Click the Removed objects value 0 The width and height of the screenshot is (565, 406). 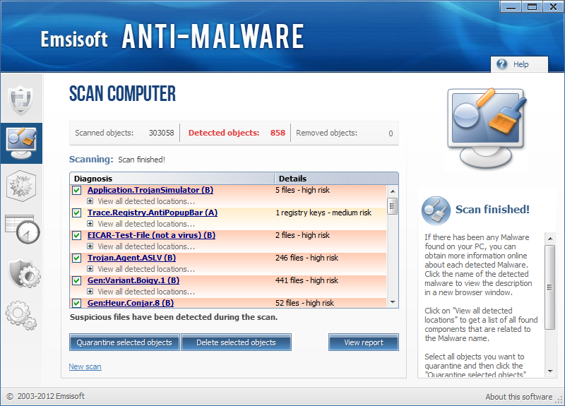pyautogui.click(x=391, y=133)
